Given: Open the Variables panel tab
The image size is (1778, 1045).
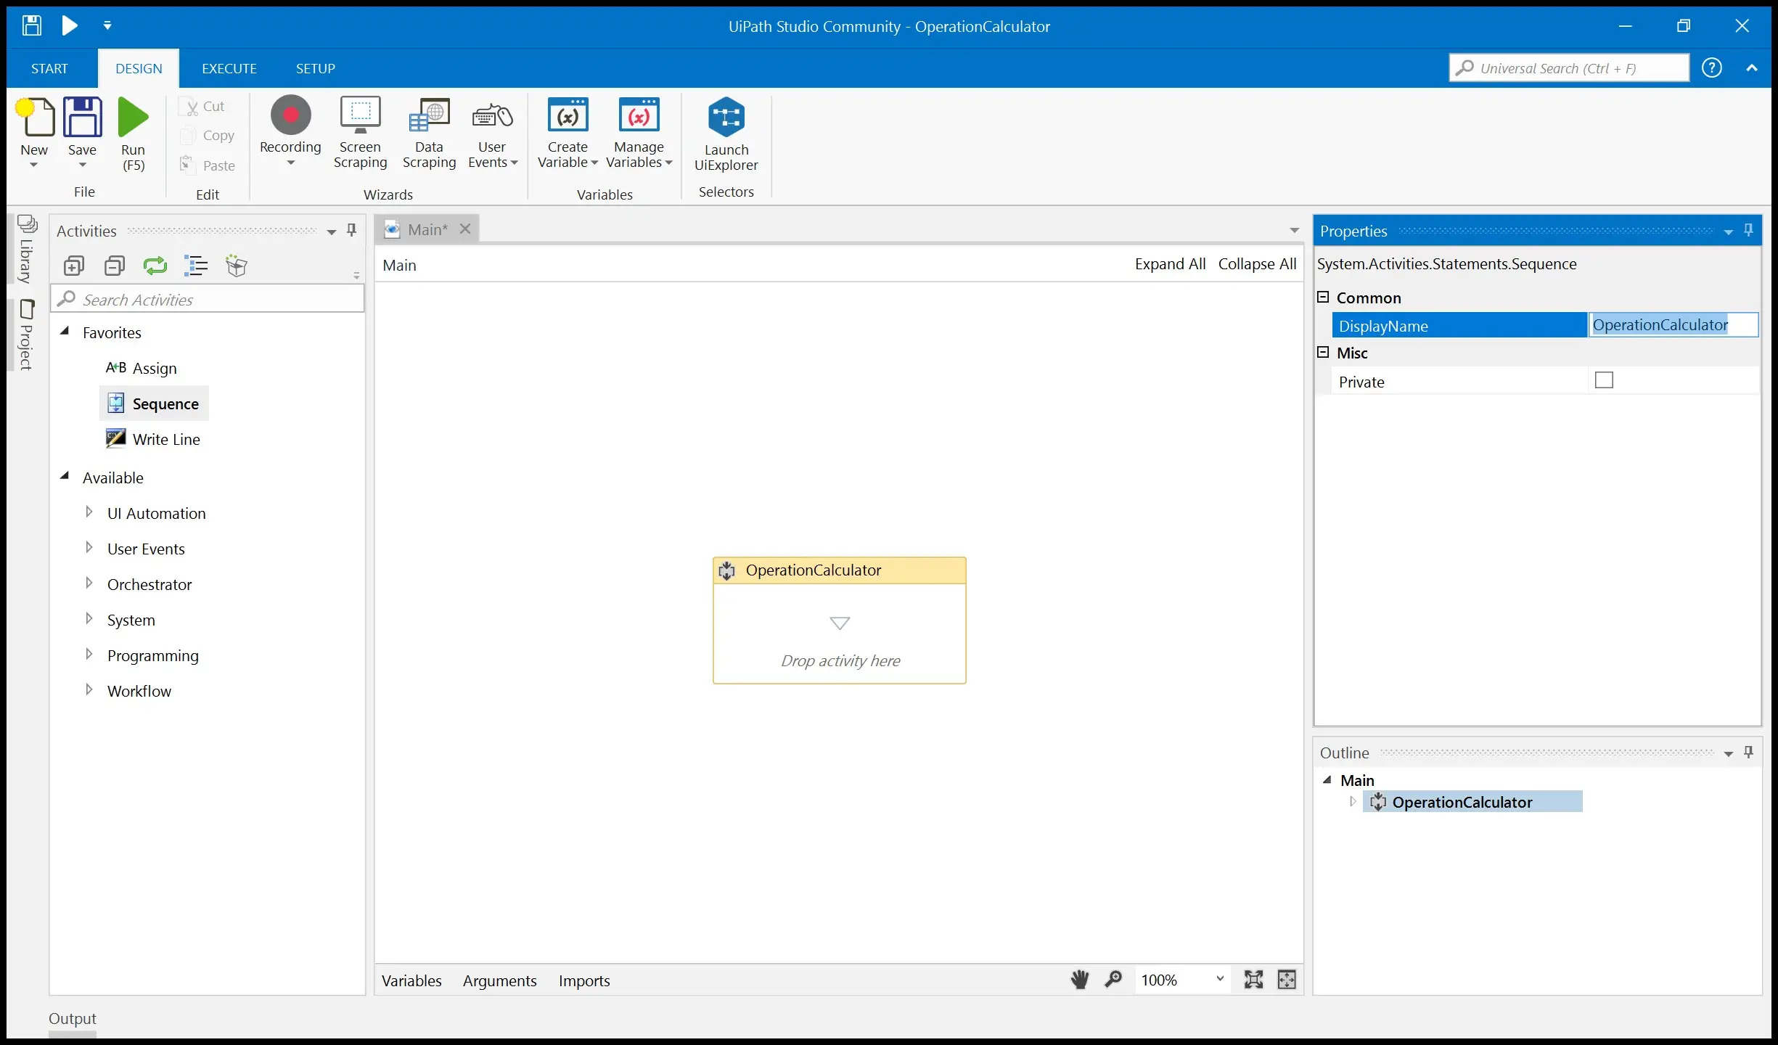Looking at the screenshot, I should 411,981.
